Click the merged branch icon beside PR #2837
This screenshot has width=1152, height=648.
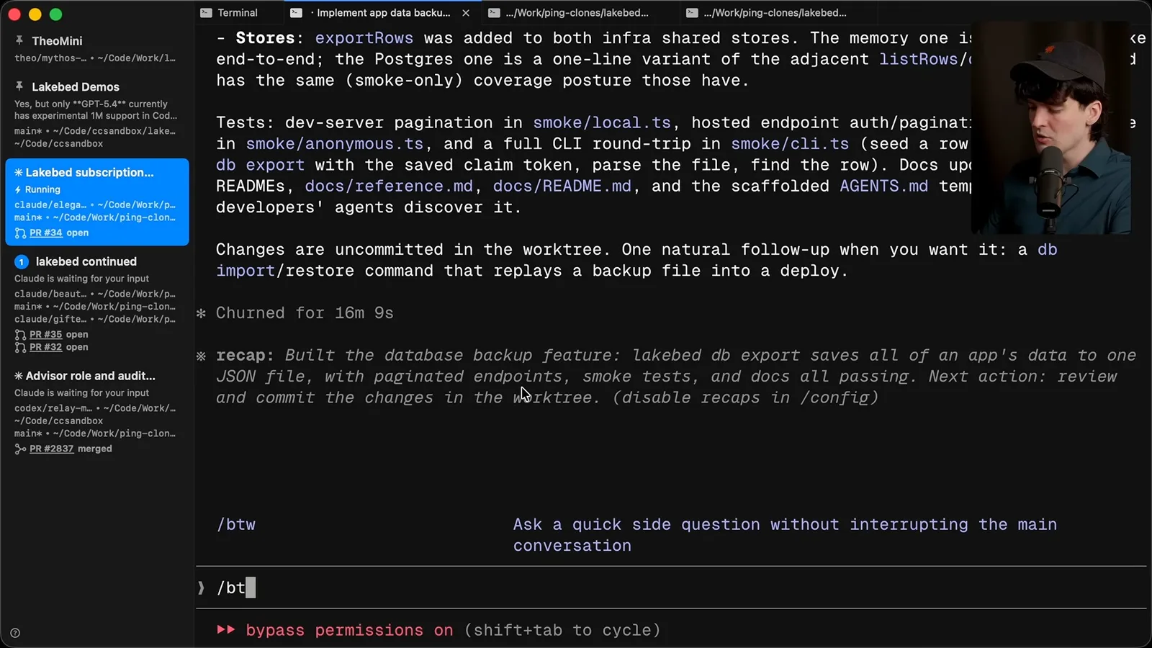(20, 449)
